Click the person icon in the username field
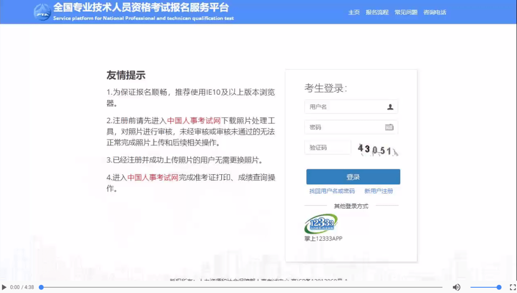The width and height of the screenshot is (517, 293). [391, 107]
